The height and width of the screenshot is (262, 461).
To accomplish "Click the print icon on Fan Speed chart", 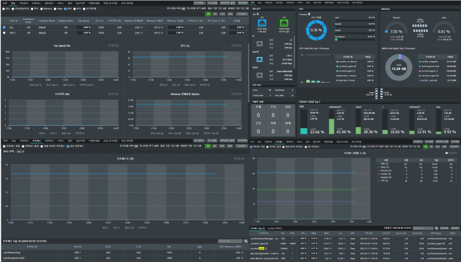I will 118,45.
